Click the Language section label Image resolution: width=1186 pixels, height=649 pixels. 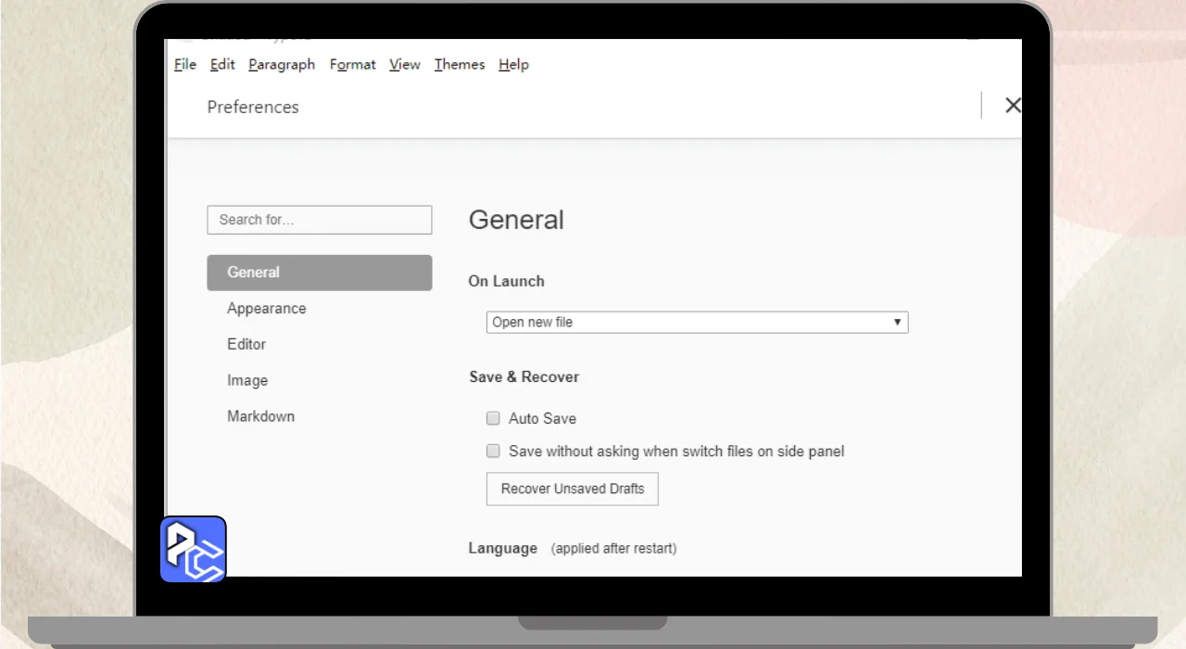coord(503,548)
